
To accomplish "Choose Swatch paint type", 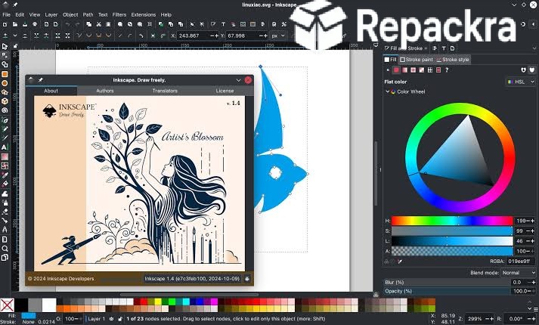I will 438,70.
